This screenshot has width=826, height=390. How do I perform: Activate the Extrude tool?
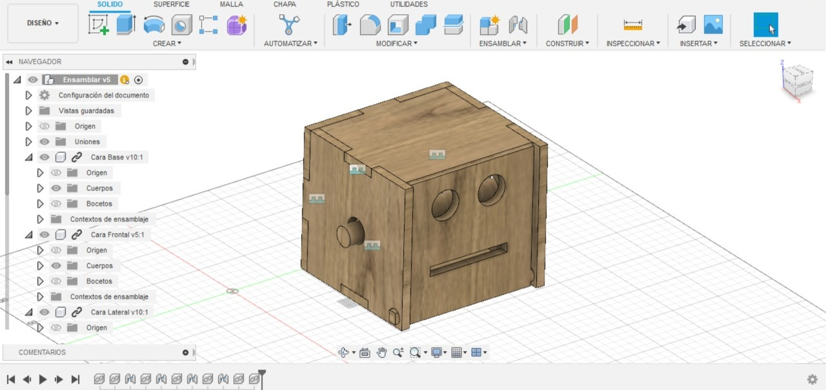126,25
